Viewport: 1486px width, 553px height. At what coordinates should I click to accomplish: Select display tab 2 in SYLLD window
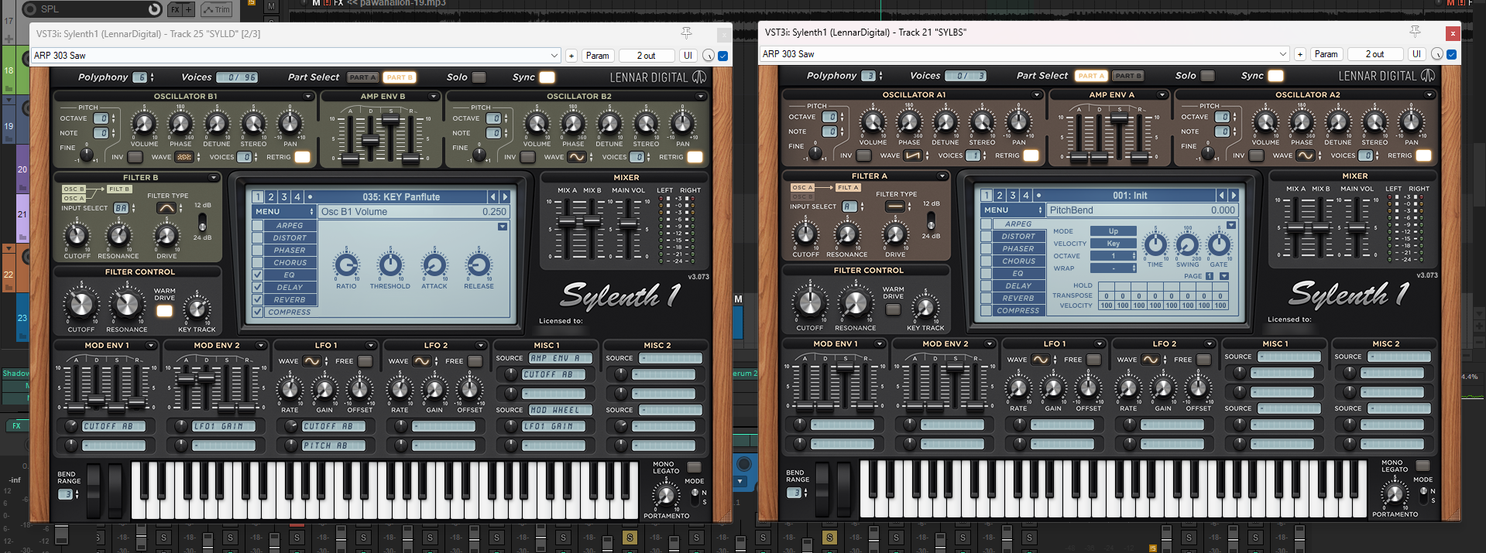271,197
